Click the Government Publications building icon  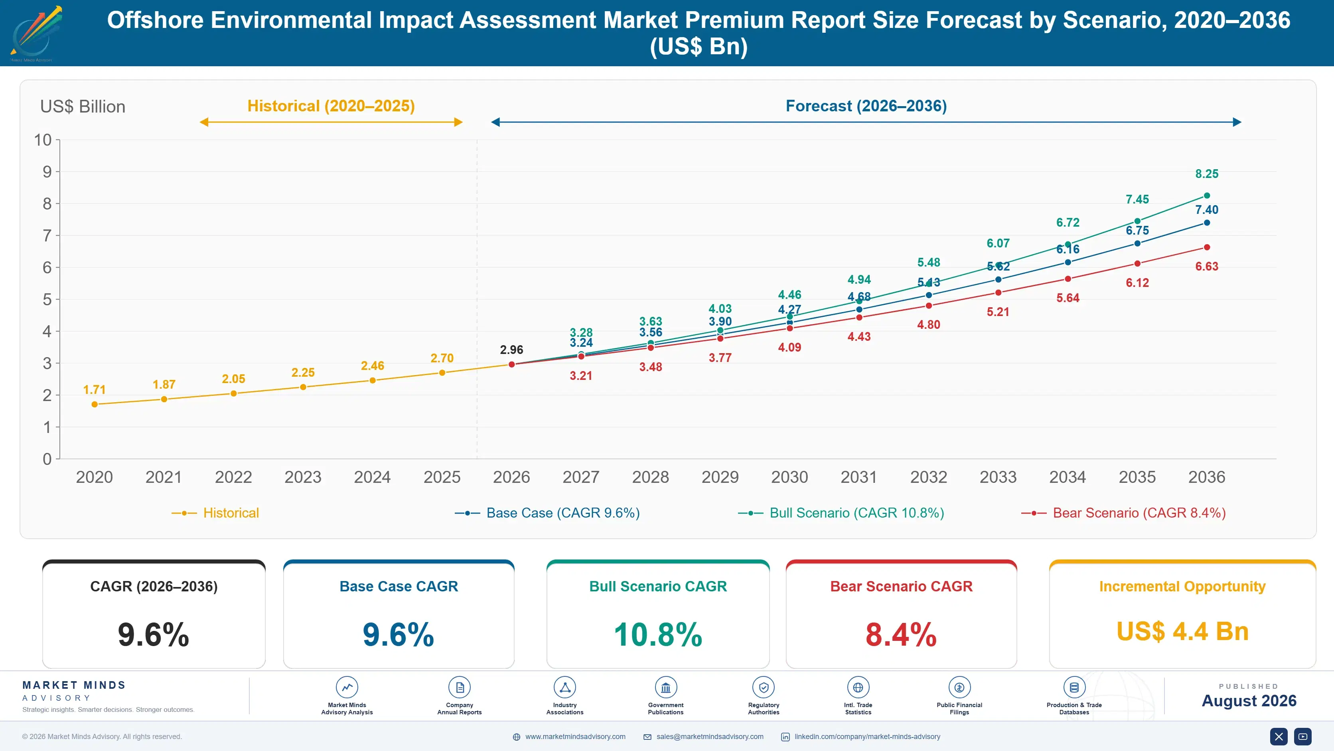[666, 687]
